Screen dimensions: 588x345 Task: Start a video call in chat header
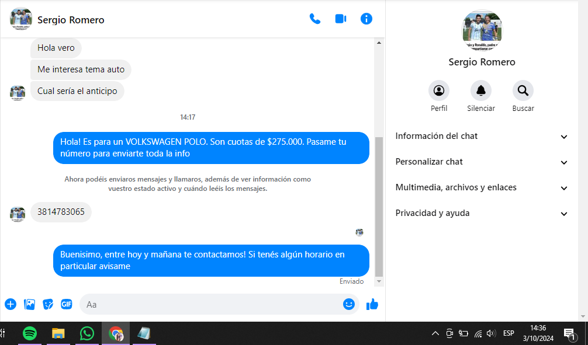tap(341, 19)
